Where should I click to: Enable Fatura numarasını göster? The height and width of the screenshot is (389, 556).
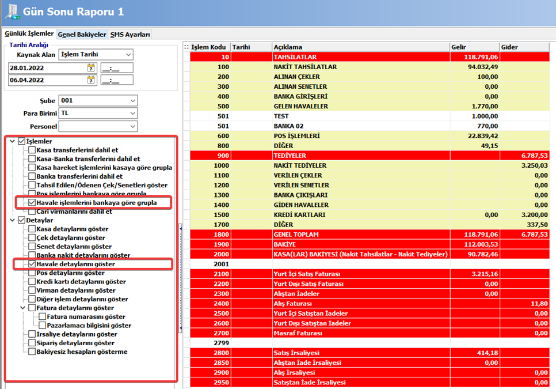coord(42,316)
